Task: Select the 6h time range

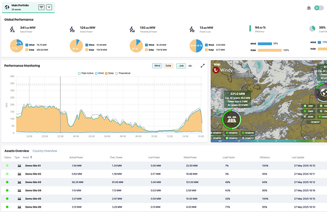Action: [190, 66]
